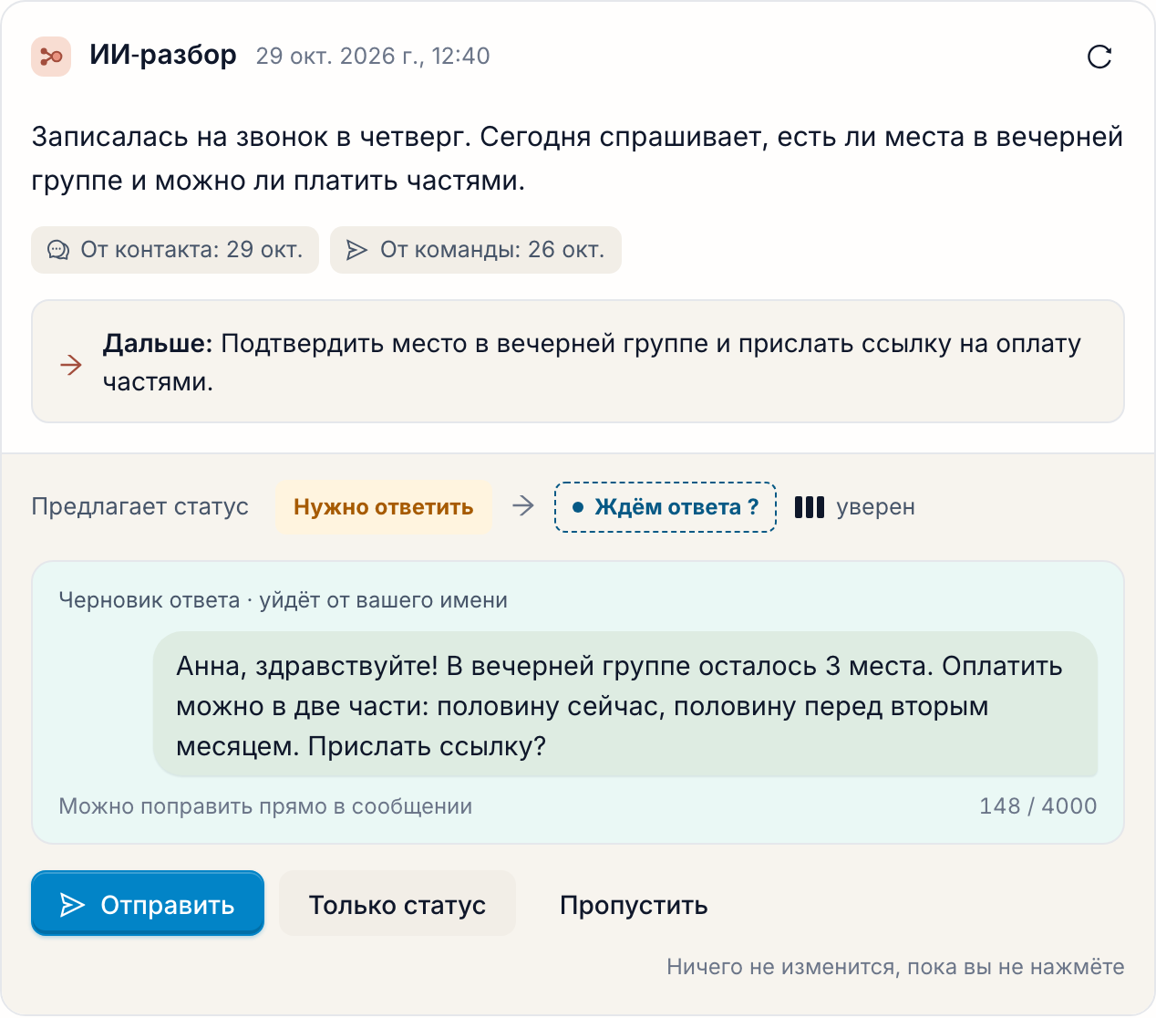Click the label Предлагает статус

tap(140, 507)
